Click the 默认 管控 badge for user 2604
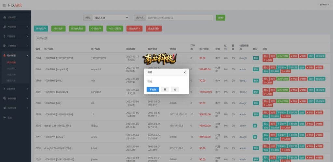 [x=256, y=58]
